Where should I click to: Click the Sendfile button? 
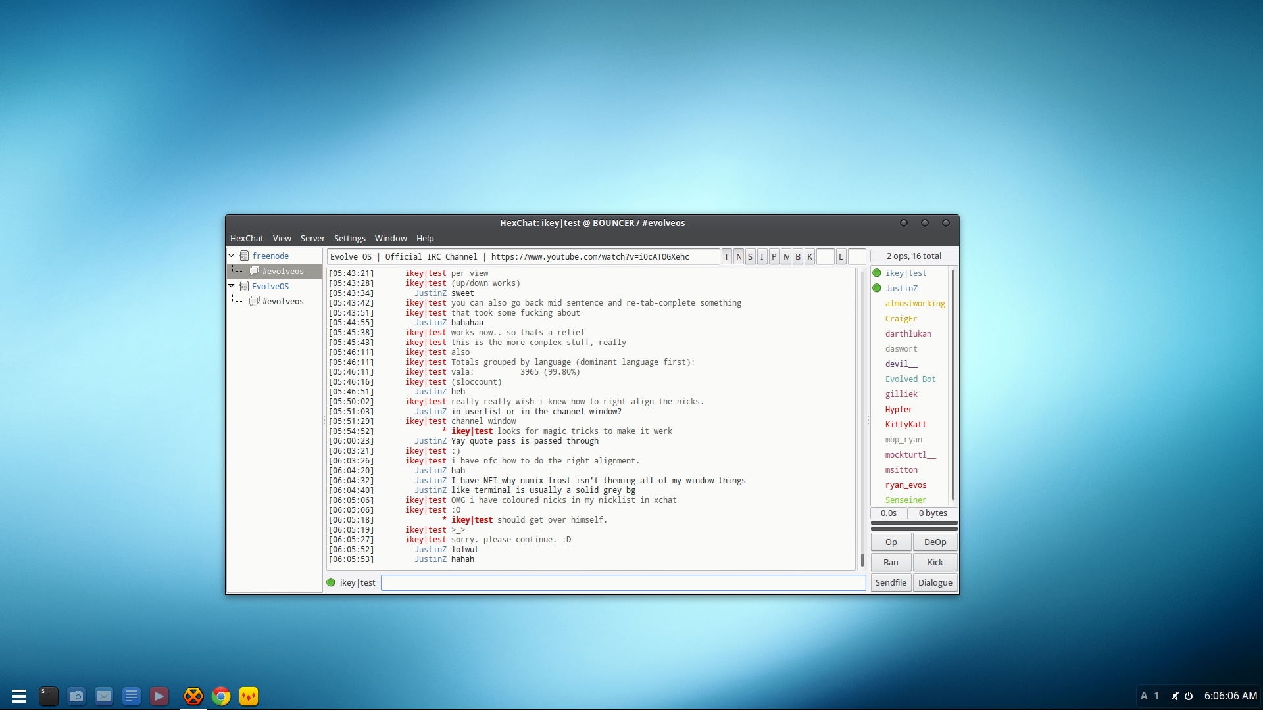click(891, 582)
